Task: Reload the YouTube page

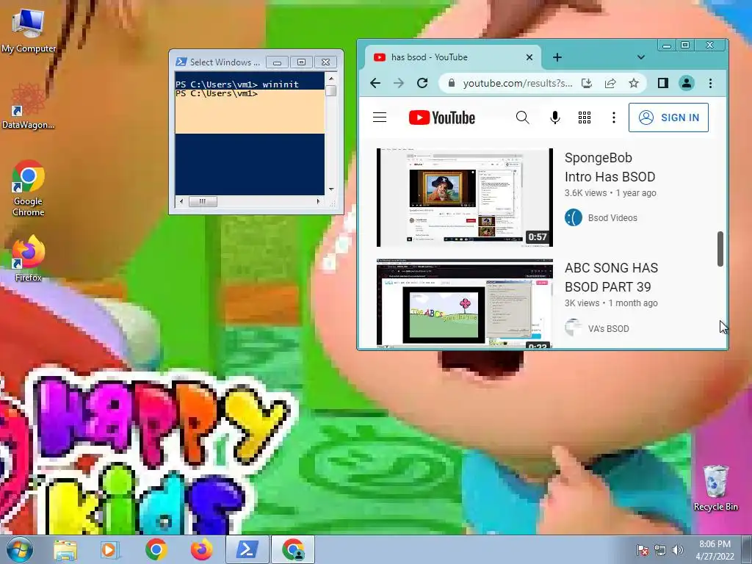Action: [x=422, y=83]
